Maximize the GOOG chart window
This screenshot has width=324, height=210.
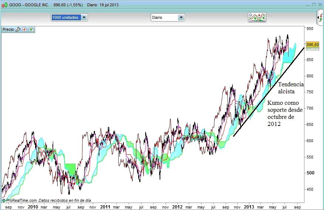[x=314, y=5]
